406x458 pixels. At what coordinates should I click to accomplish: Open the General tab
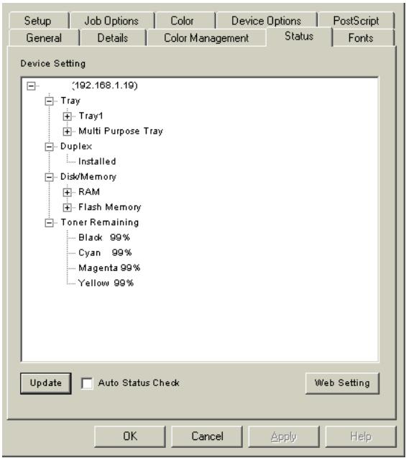pyautogui.click(x=44, y=37)
